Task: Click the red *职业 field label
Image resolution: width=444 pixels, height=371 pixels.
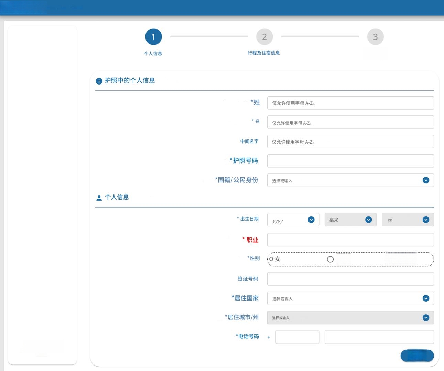Action: tap(250, 240)
